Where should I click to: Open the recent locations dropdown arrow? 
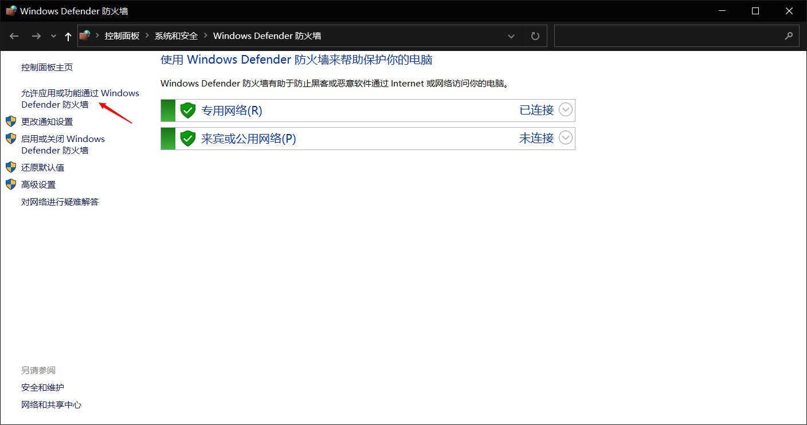click(x=54, y=36)
